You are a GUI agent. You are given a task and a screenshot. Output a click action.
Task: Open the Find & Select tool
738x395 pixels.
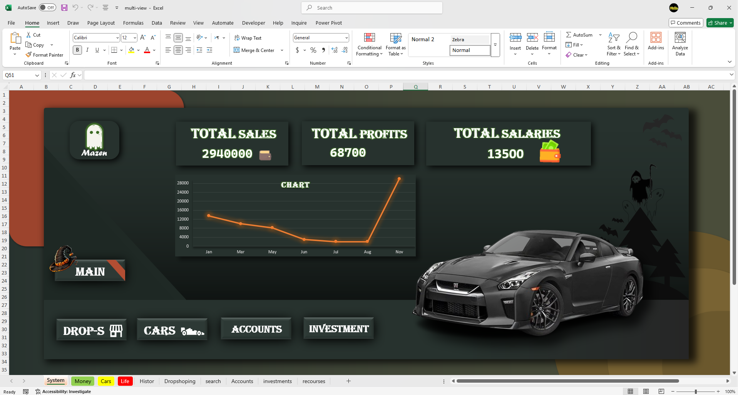[631, 44]
